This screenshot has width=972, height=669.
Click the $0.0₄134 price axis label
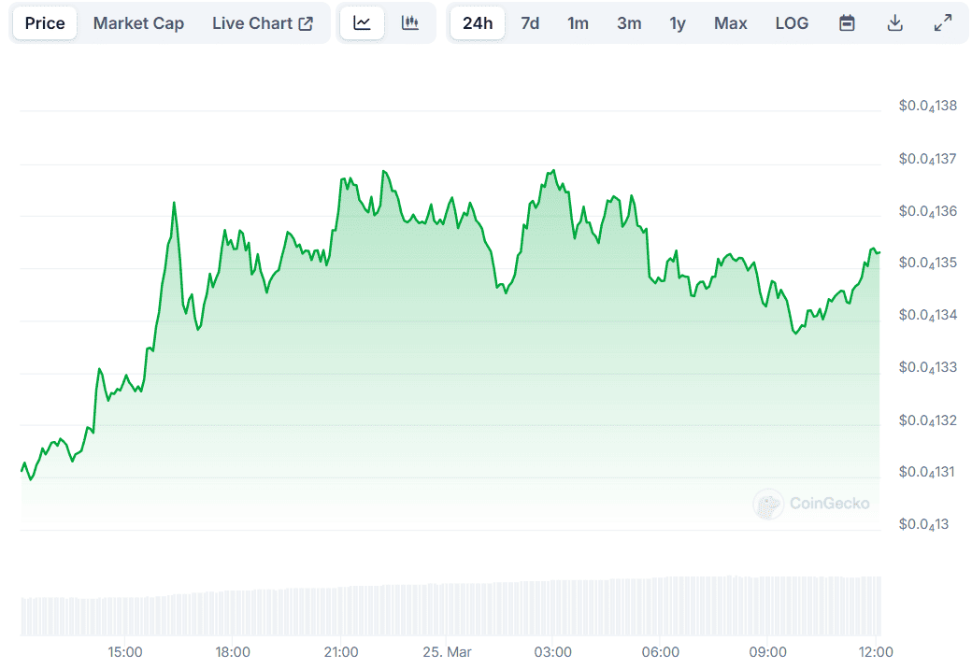click(928, 315)
